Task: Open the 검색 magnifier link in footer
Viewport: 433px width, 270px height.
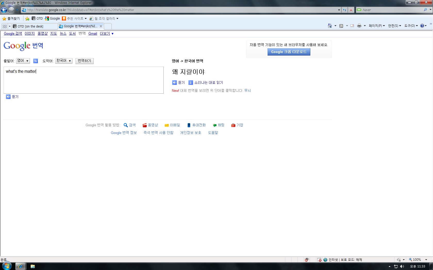Action: coord(130,125)
